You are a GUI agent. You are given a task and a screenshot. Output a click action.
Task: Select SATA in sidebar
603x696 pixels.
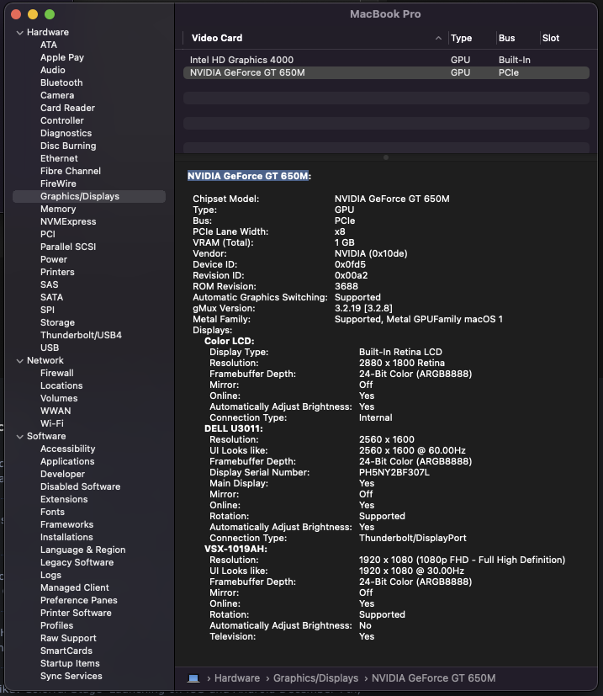52,297
